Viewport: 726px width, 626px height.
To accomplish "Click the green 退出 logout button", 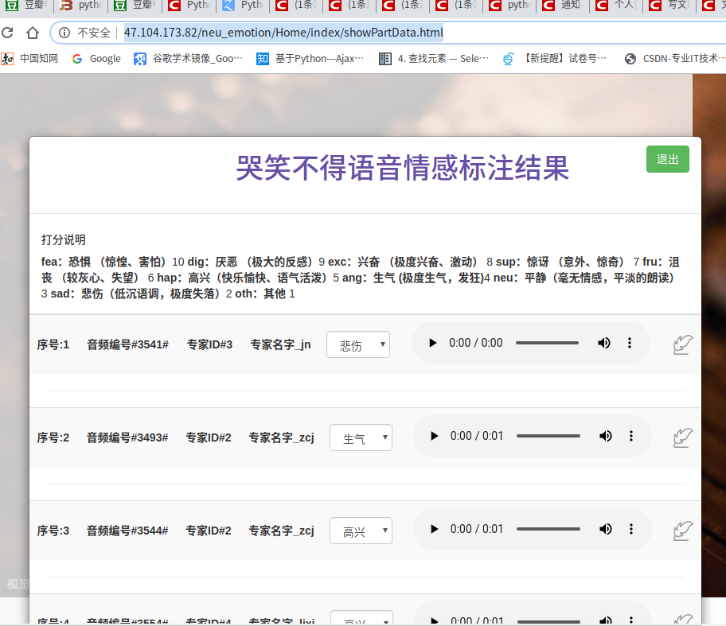I will (667, 159).
